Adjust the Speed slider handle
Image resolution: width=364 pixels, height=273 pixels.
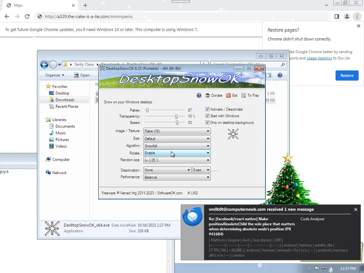click(177, 123)
